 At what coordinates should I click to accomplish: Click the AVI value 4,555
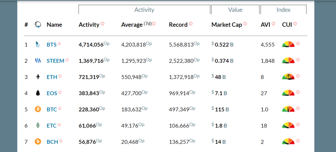[268, 45]
